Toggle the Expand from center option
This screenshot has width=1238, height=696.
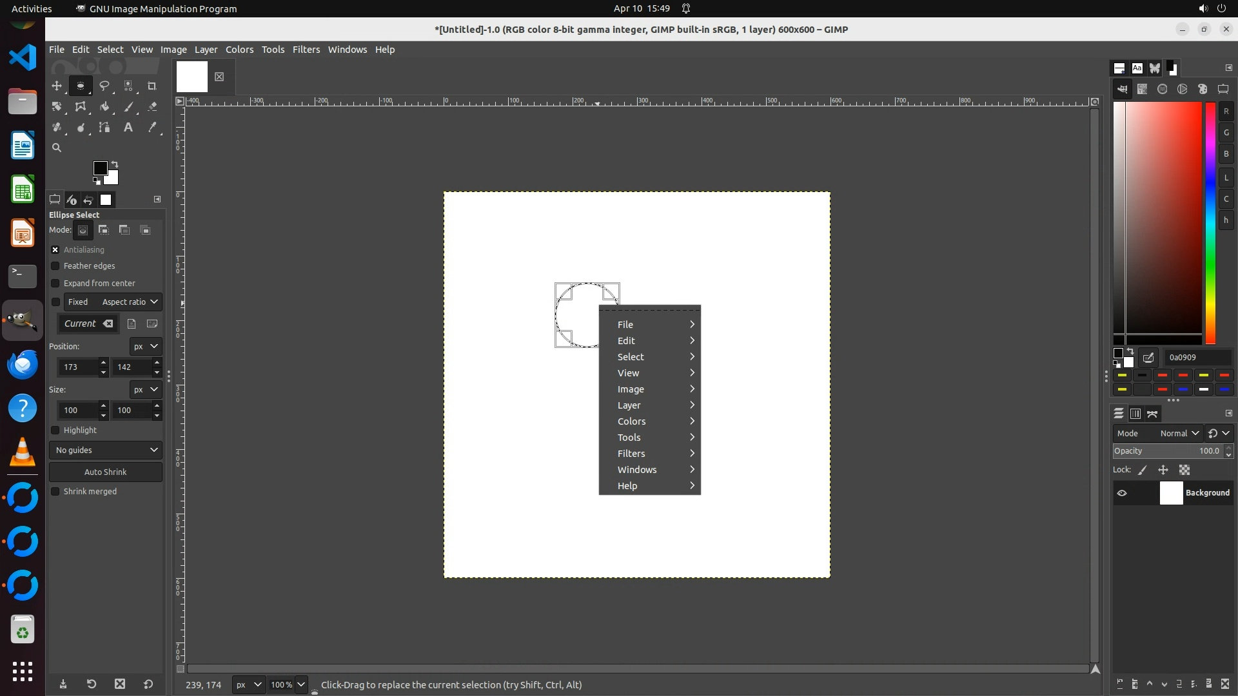tap(55, 284)
